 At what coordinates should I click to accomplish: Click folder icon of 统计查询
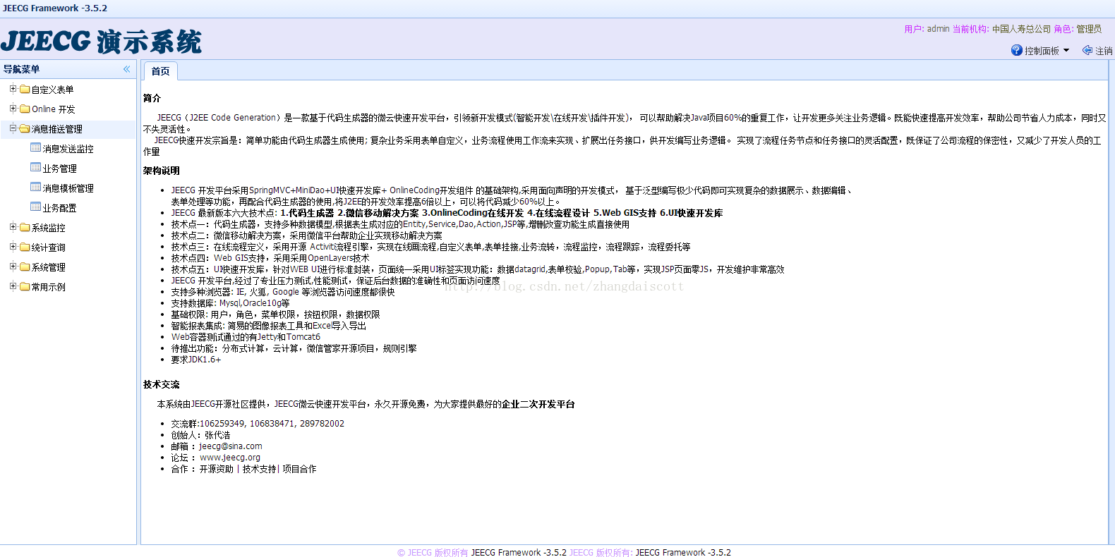point(25,247)
